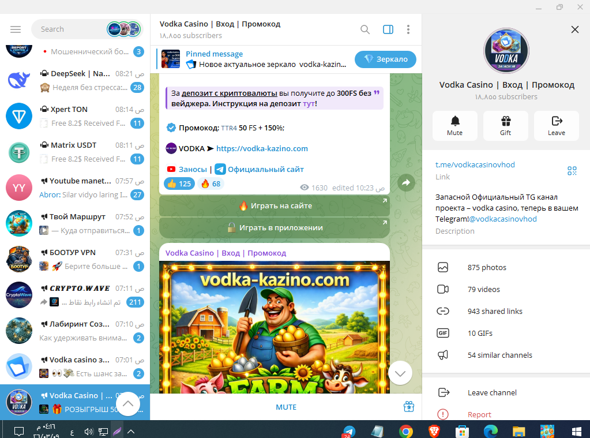Open Google Chrome from the taskbar

pyautogui.click(x=405, y=431)
